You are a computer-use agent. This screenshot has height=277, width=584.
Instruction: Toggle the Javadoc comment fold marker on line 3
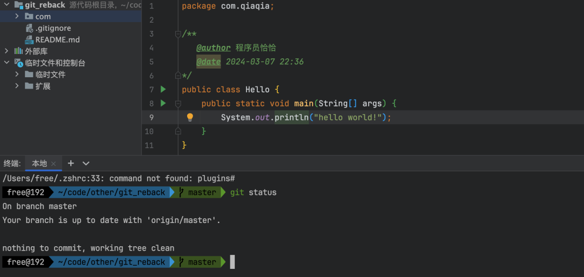(x=178, y=34)
